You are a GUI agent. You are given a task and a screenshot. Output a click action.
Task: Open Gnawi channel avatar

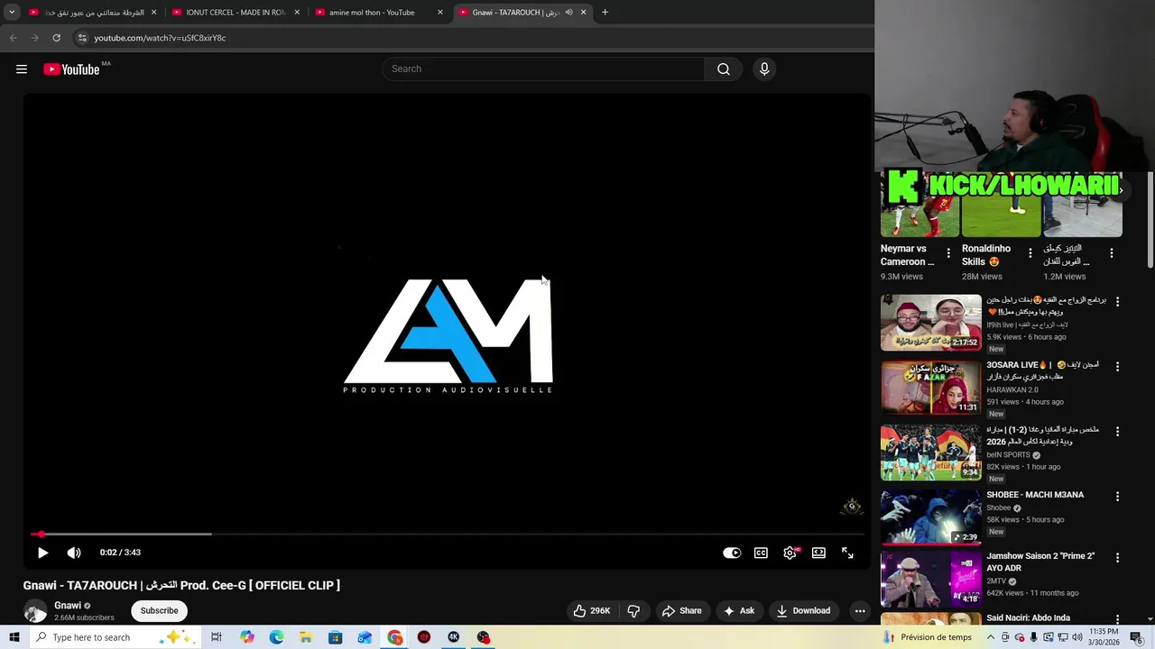[35, 611]
